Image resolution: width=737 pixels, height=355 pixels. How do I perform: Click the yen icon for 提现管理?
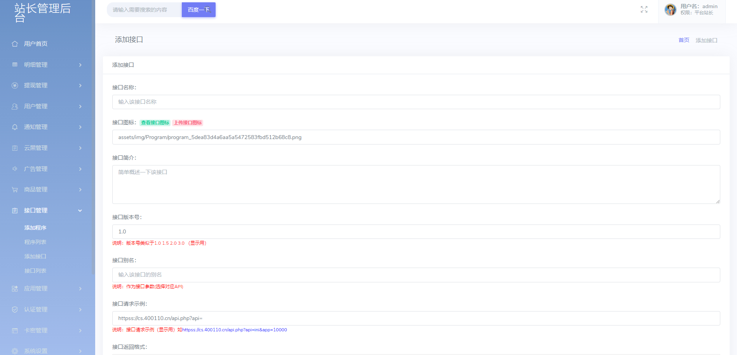point(15,85)
